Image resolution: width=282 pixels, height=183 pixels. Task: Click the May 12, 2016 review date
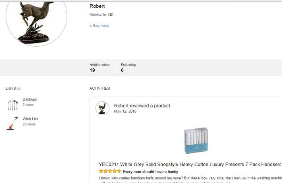[125, 111]
